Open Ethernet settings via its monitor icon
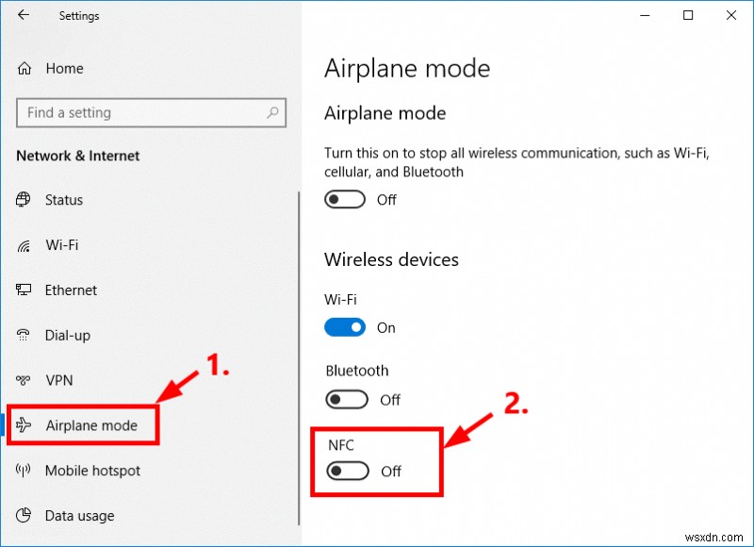Image resolution: width=754 pixels, height=547 pixels. 24,290
